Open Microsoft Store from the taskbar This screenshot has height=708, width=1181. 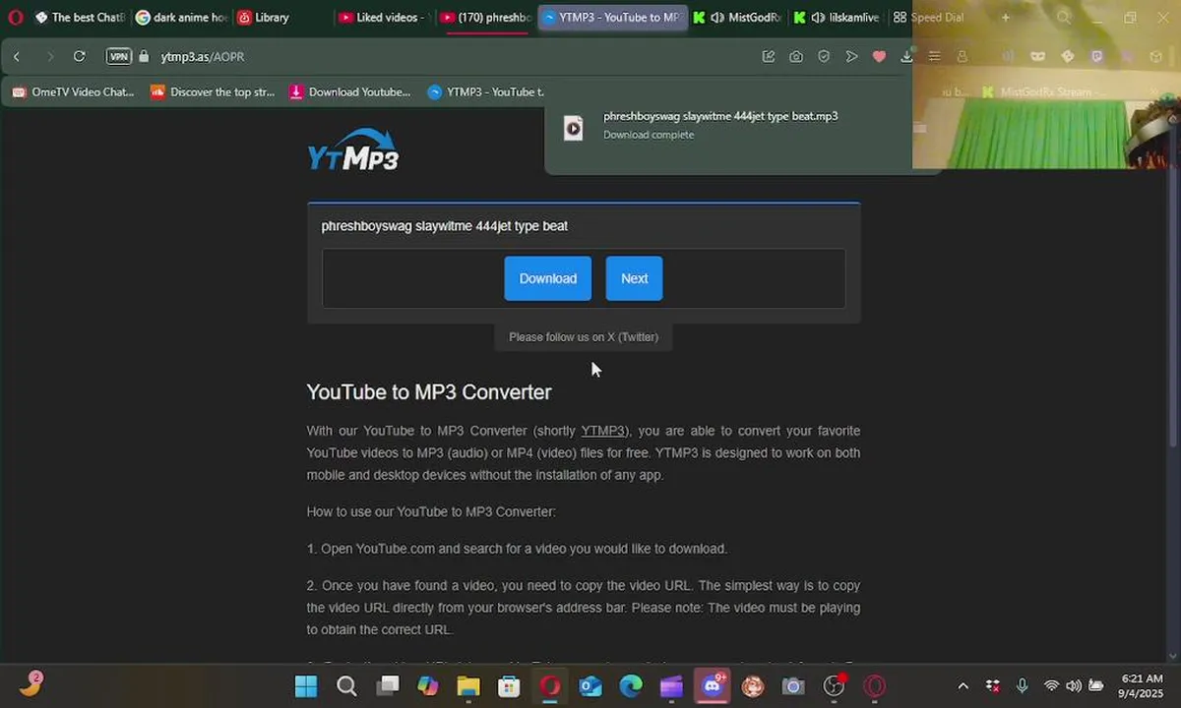click(x=509, y=686)
